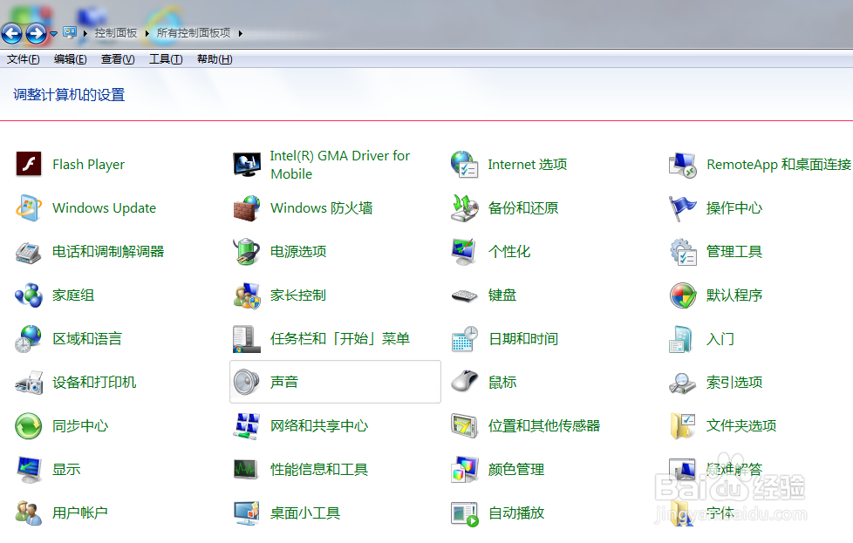This screenshot has height=543, width=853.
Task: Open the Keyboard icon (键盘)
Action: (464, 295)
